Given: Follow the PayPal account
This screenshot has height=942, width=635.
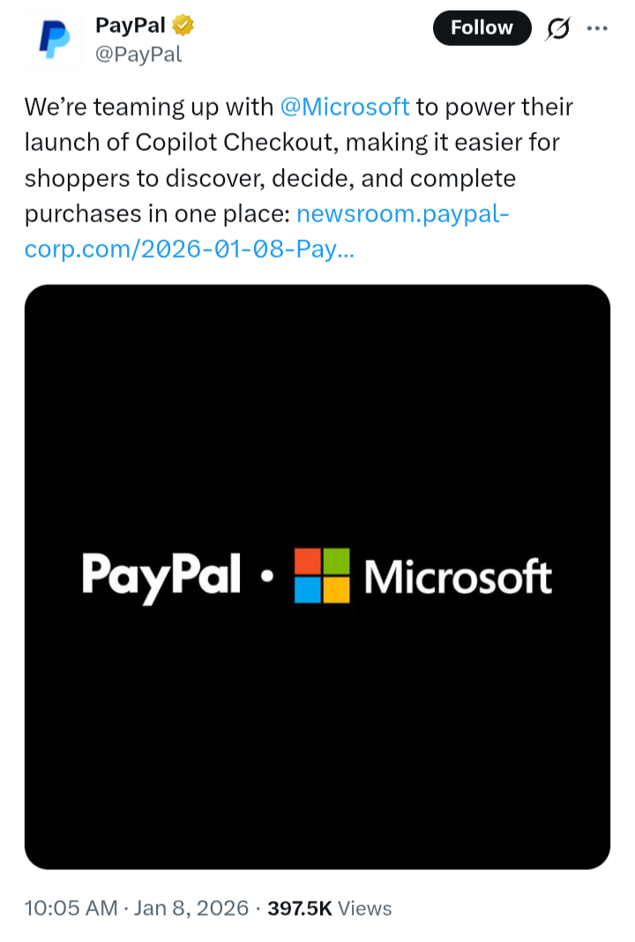Looking at the screenshot, I should coord(482,27).
